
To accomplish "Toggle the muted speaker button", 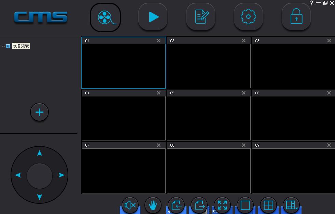I will [x=130, y=205].
